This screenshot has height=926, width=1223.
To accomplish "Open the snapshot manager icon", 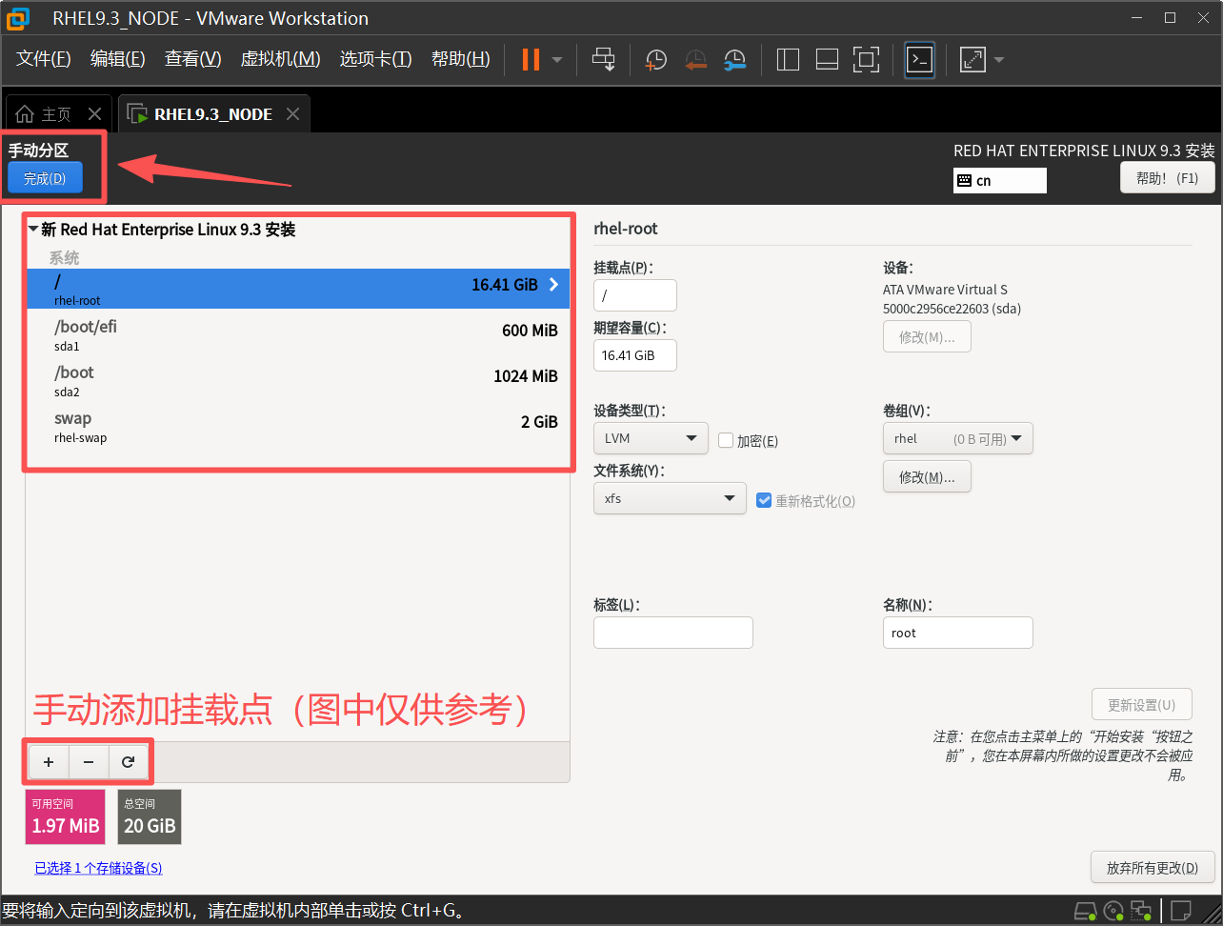I will [x=734, y=59].
